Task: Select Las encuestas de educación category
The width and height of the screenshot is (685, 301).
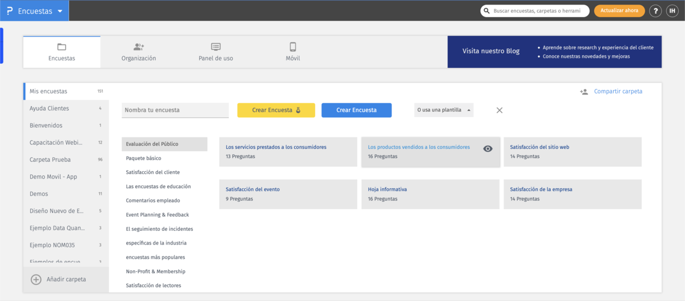Action: 164,186
